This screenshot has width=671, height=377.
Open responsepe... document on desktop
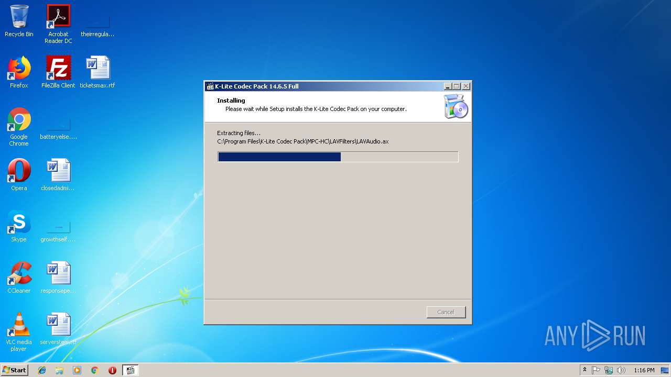coord(58,278)
